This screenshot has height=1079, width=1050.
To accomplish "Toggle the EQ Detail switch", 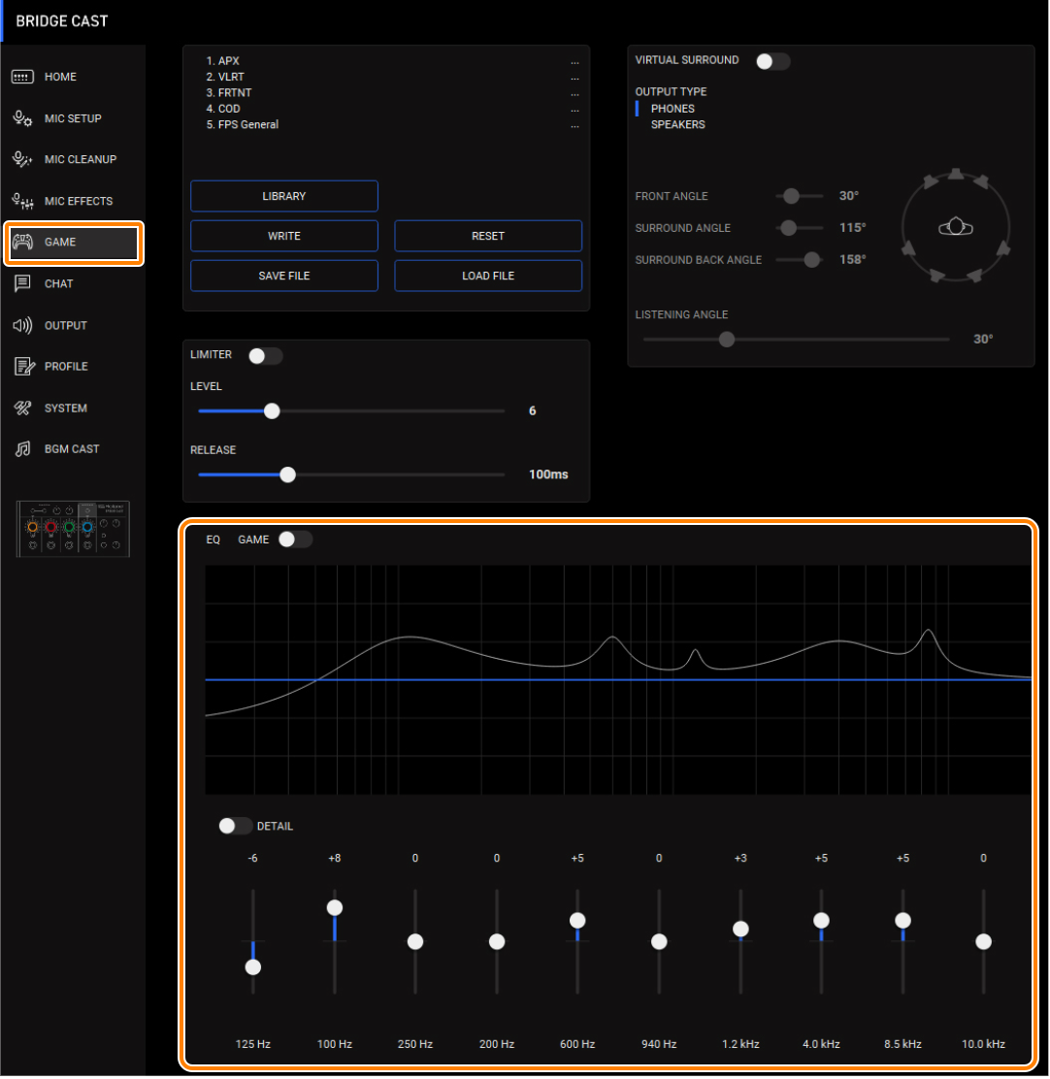I will 235,826.
